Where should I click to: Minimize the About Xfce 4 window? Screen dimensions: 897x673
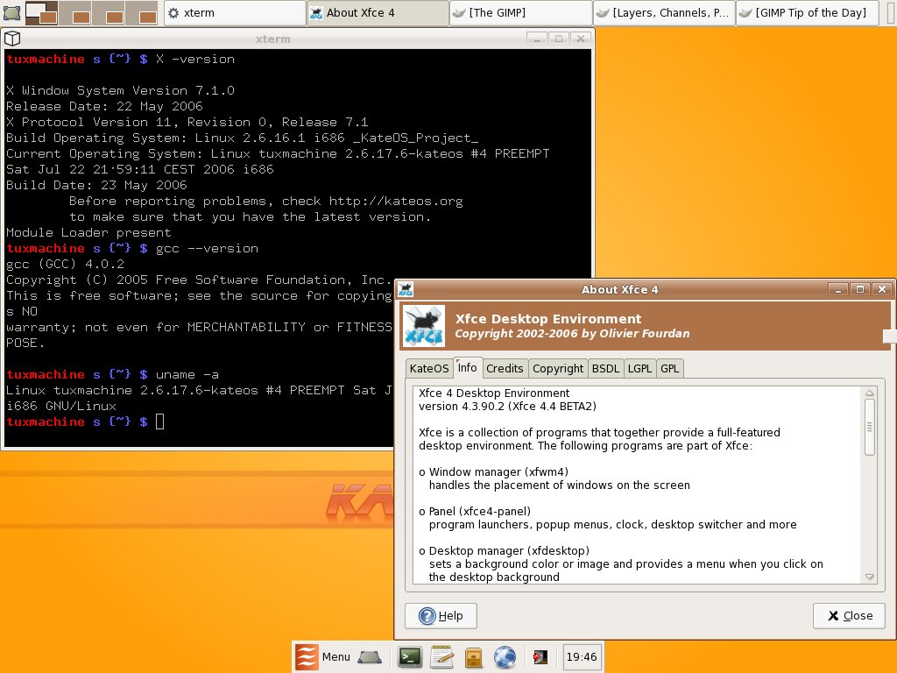(x=838, y=289)
